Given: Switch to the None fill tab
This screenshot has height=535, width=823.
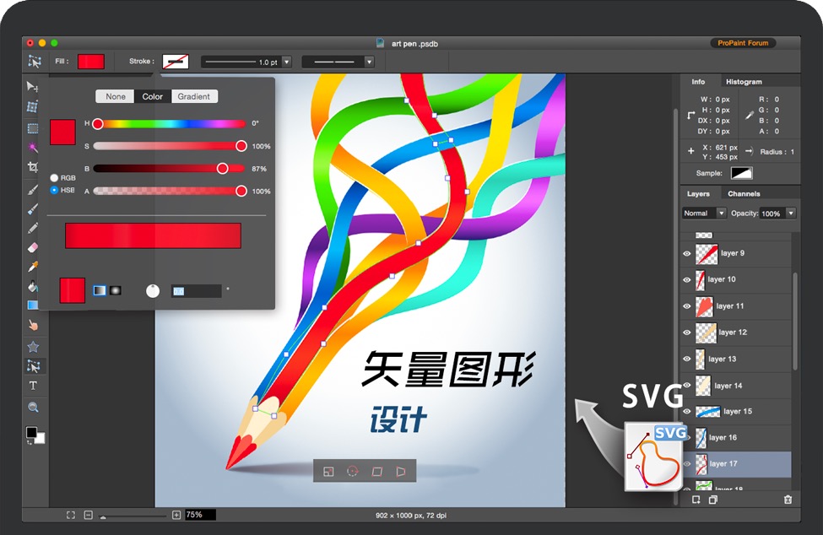Looking at the screenshot, I should (x=116, y=96).
